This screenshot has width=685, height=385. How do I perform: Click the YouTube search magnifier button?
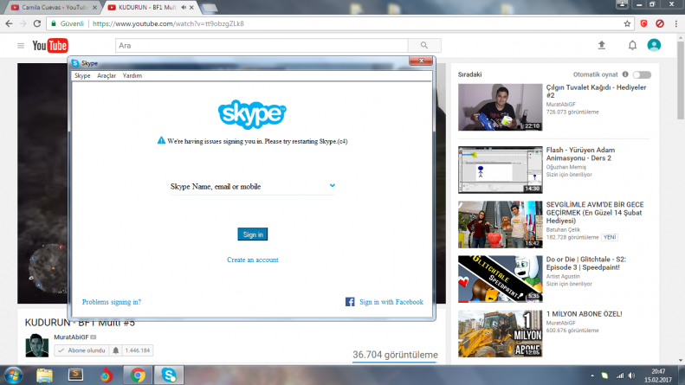click(x=424, y=45)
